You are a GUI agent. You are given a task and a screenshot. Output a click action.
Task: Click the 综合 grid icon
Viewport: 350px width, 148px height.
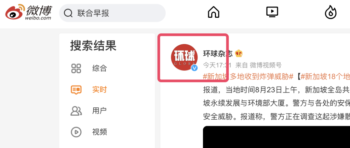click(x=76, y=68)
